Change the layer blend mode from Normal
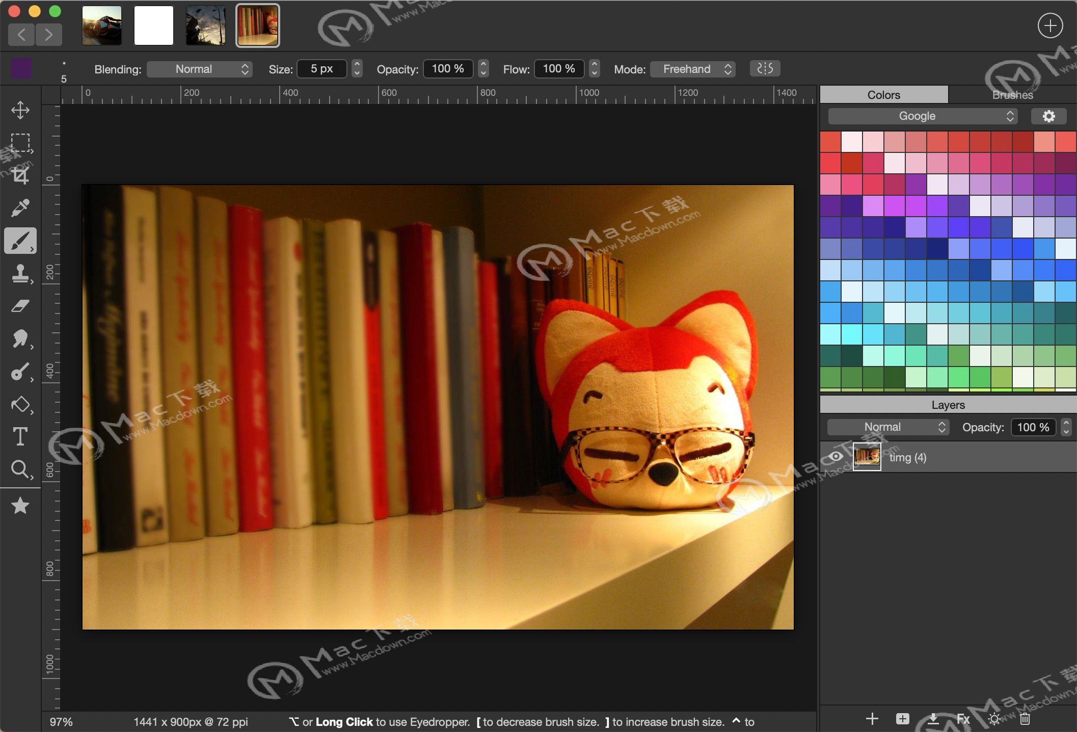The width and height of the screenshot is (1077, 732). [886, 427]
